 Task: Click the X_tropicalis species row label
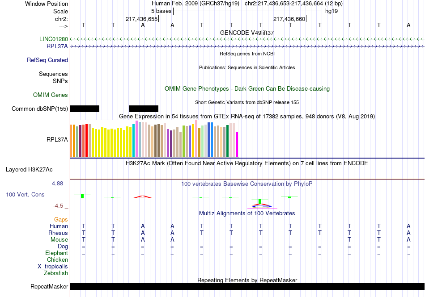(53, 267)
